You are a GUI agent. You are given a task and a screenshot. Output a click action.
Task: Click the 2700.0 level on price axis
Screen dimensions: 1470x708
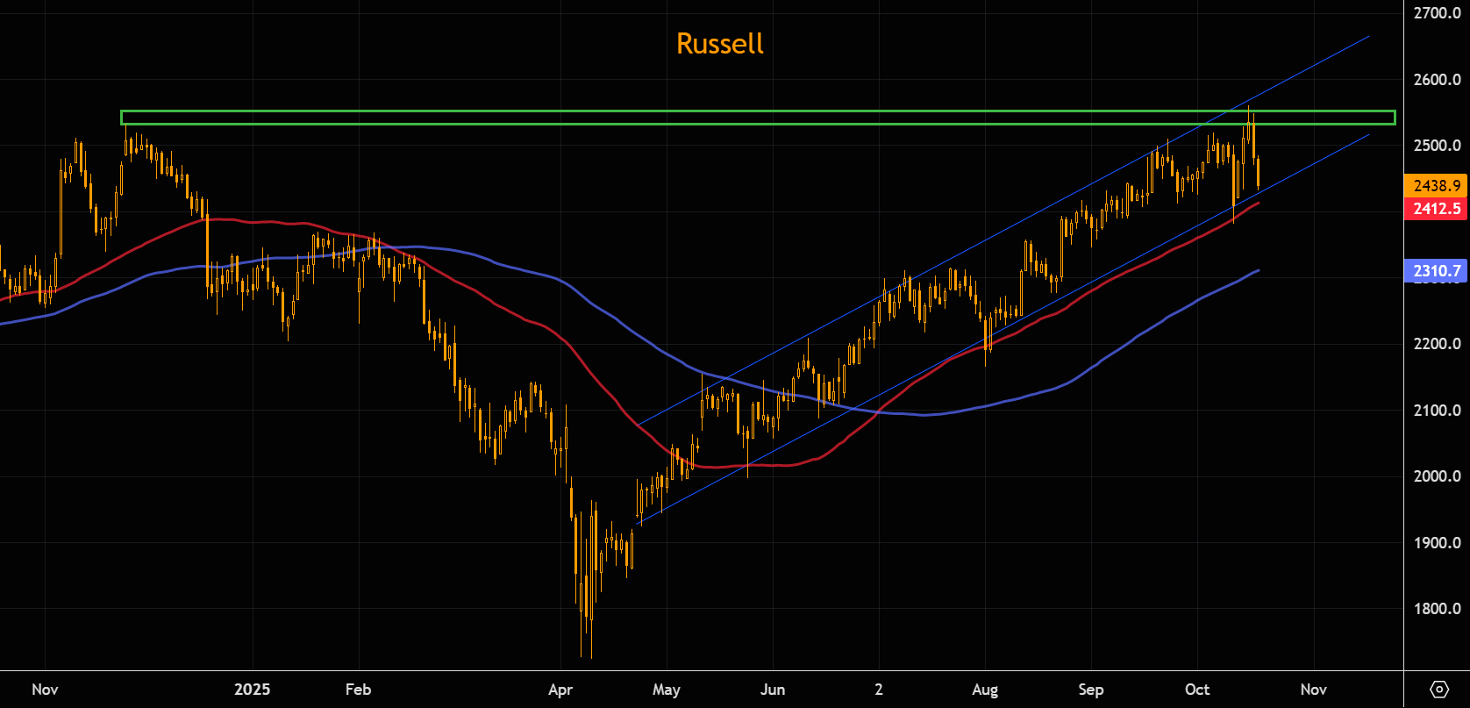(1437, 13)
